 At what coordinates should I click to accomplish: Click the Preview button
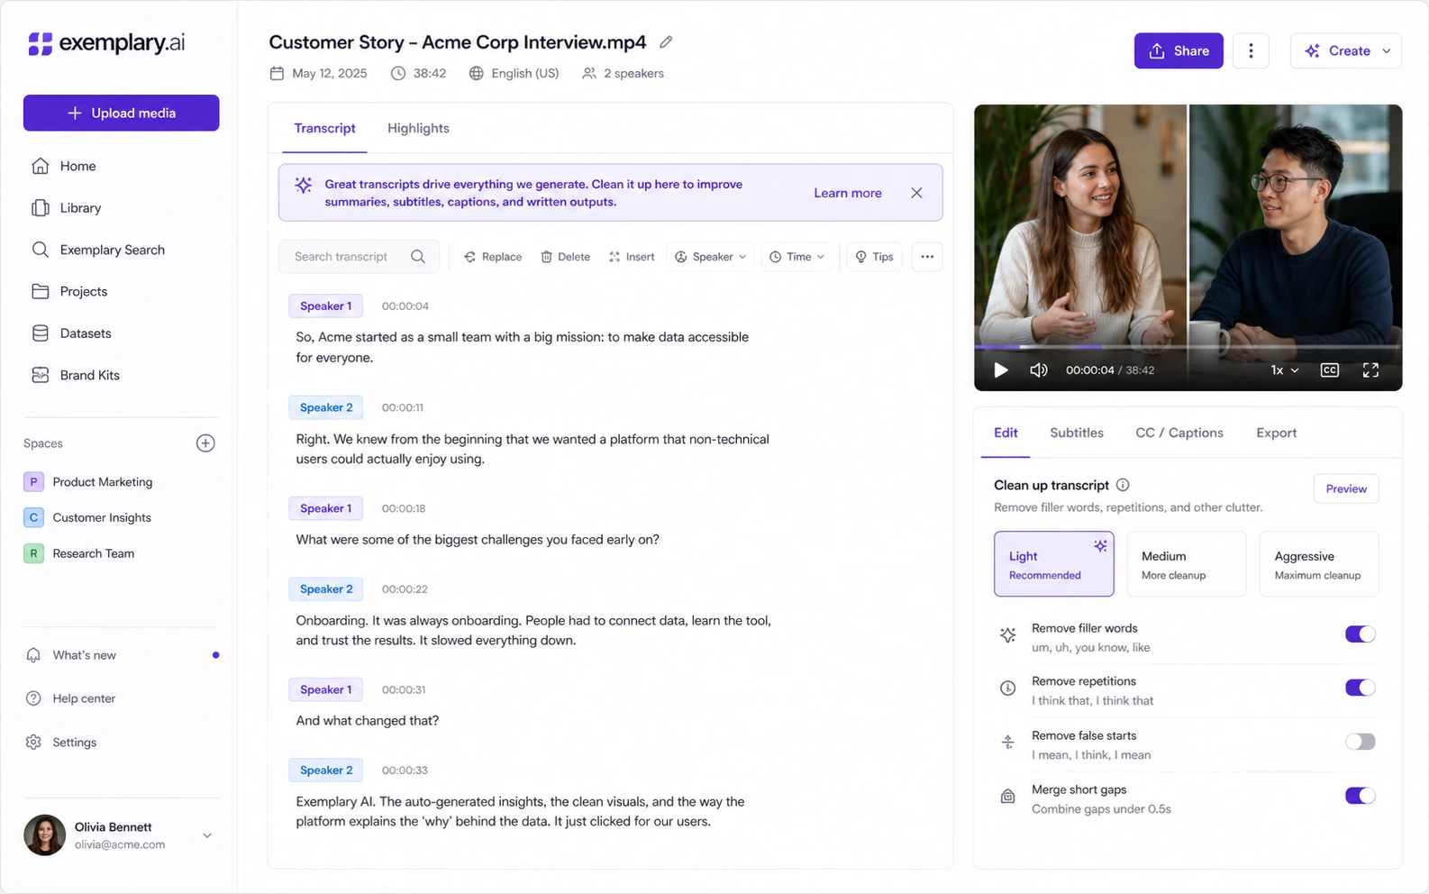point(1346,488)
